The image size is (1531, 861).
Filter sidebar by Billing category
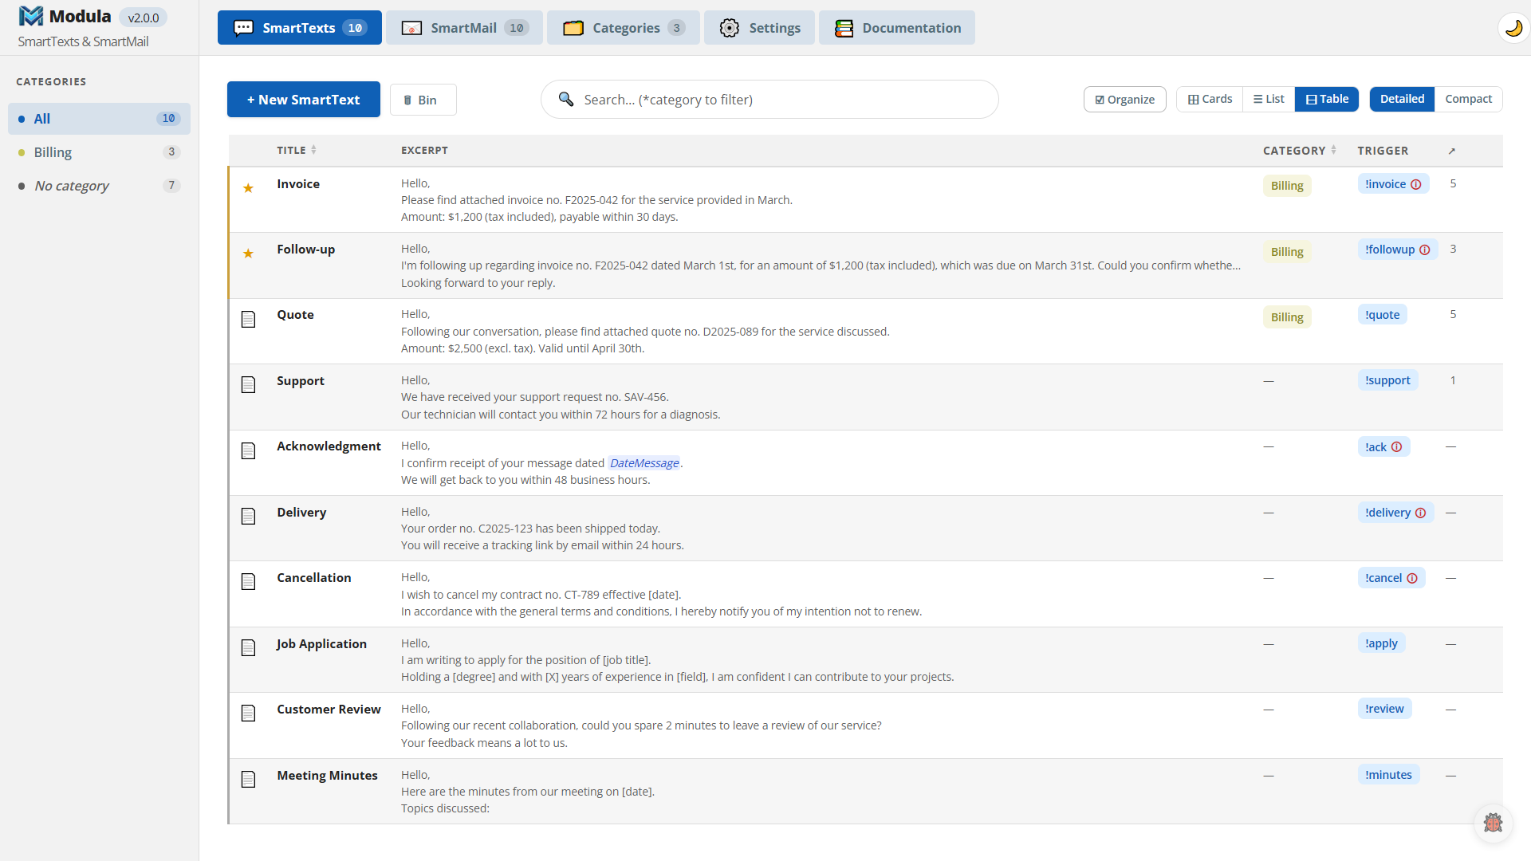click(99, 152)
